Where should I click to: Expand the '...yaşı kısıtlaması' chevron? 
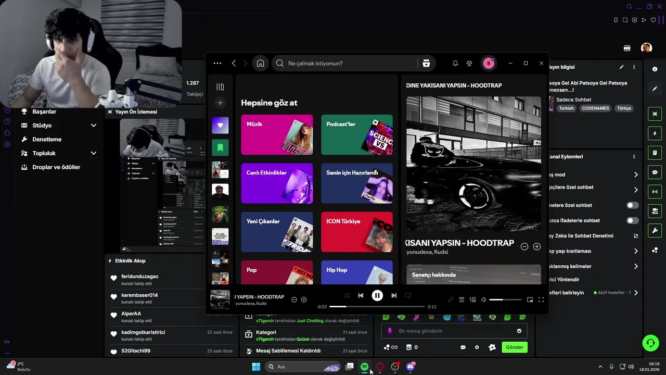pyautogui.click(x=636, y=251)
